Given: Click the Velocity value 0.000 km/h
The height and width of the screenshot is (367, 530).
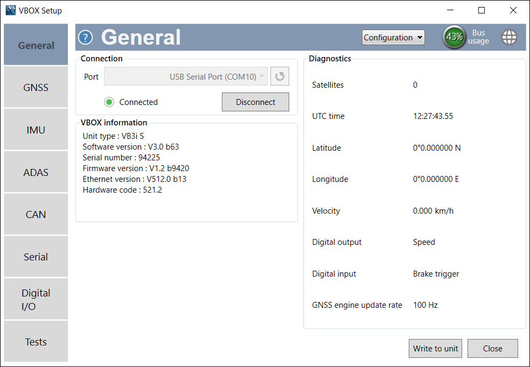Looking at the screenshot, I should coord(434,211).
